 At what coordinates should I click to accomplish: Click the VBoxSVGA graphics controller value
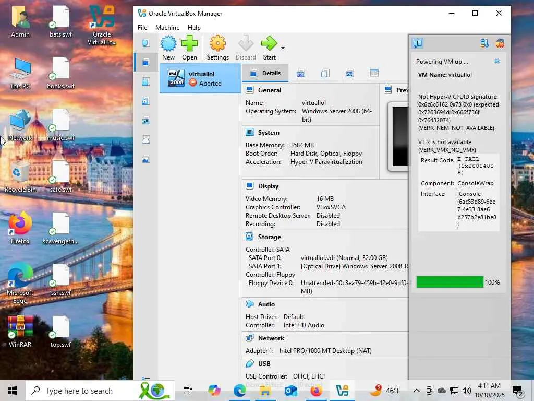[x=331, y=207]
